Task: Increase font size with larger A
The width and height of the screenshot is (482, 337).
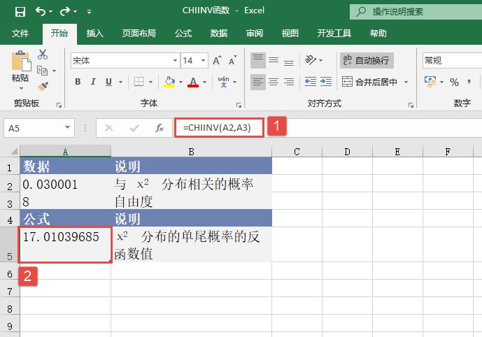Action: 217,60
